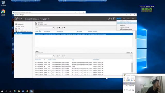Open Chrome from the taskbar

pos(27,91)
